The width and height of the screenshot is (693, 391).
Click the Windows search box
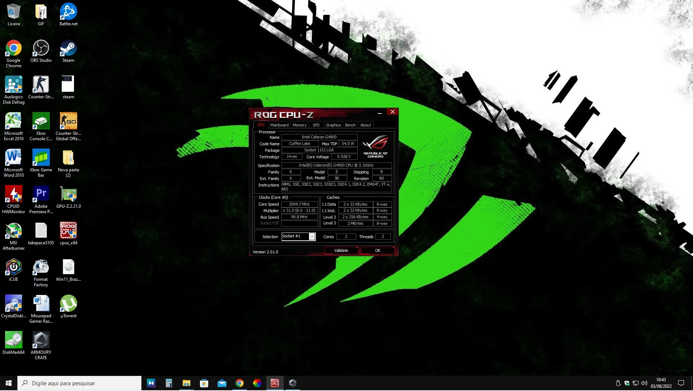click(x=79, y=383)
